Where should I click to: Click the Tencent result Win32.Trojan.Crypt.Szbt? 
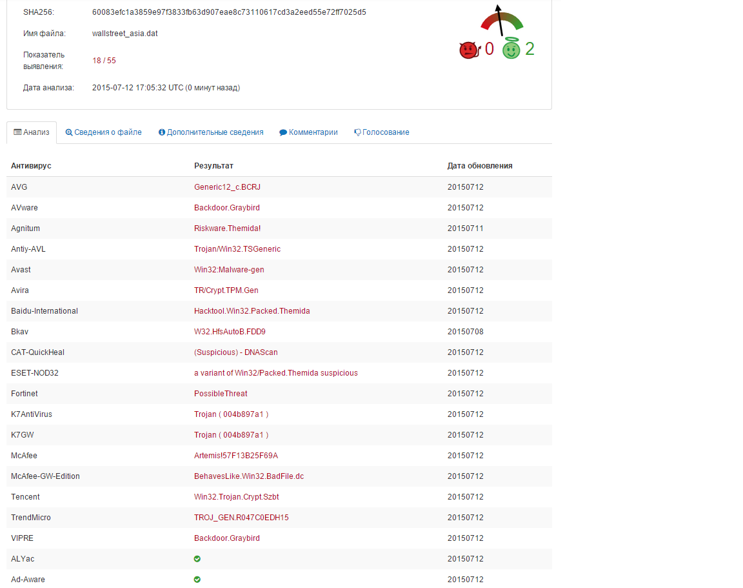pos(237,497)
